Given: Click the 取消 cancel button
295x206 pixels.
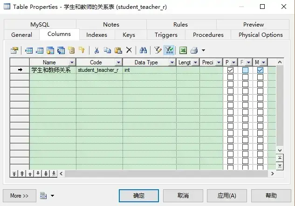Looking at the screenshot, I should pos(183,196).
